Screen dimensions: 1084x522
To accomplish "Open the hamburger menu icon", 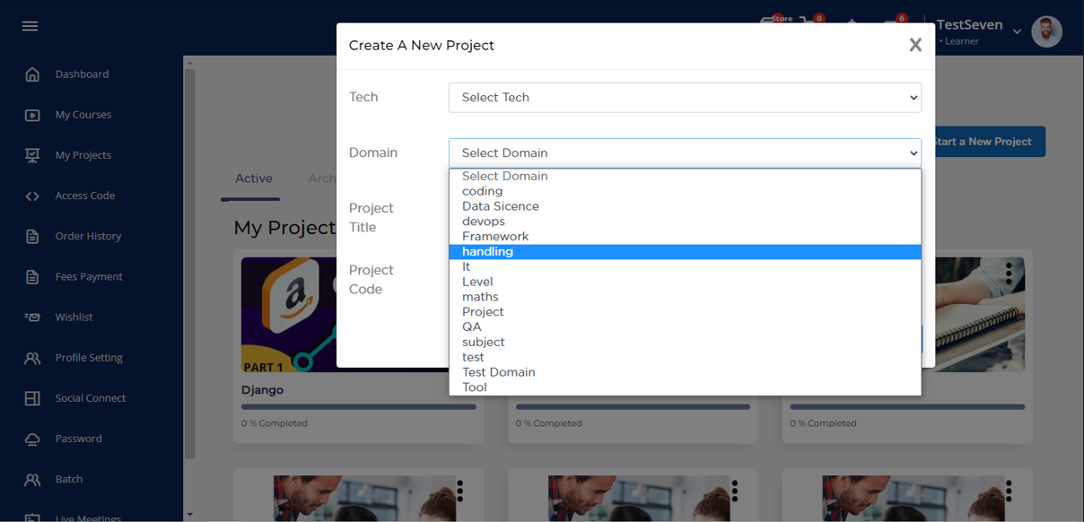I will [x=30, y=26].
